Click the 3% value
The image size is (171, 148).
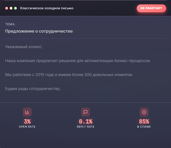(x=27, y=121)
